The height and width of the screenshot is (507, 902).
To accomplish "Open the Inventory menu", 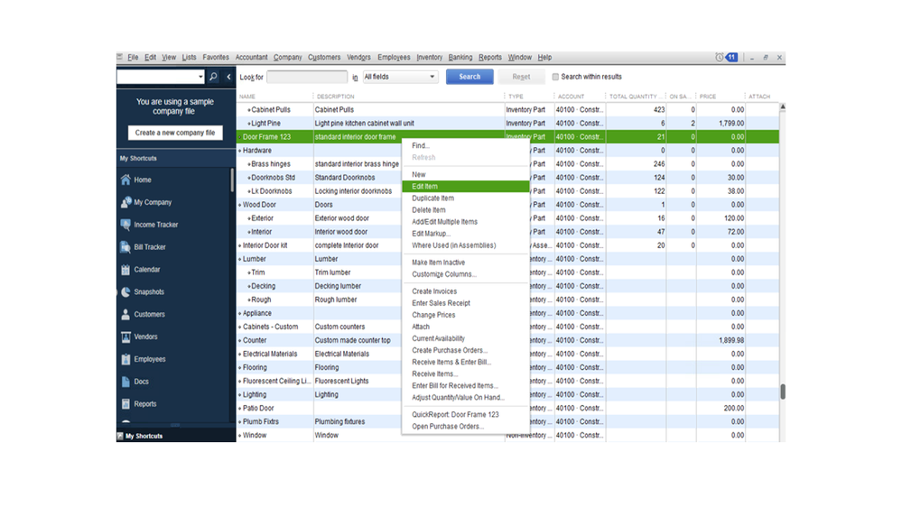I will (429, 58).
